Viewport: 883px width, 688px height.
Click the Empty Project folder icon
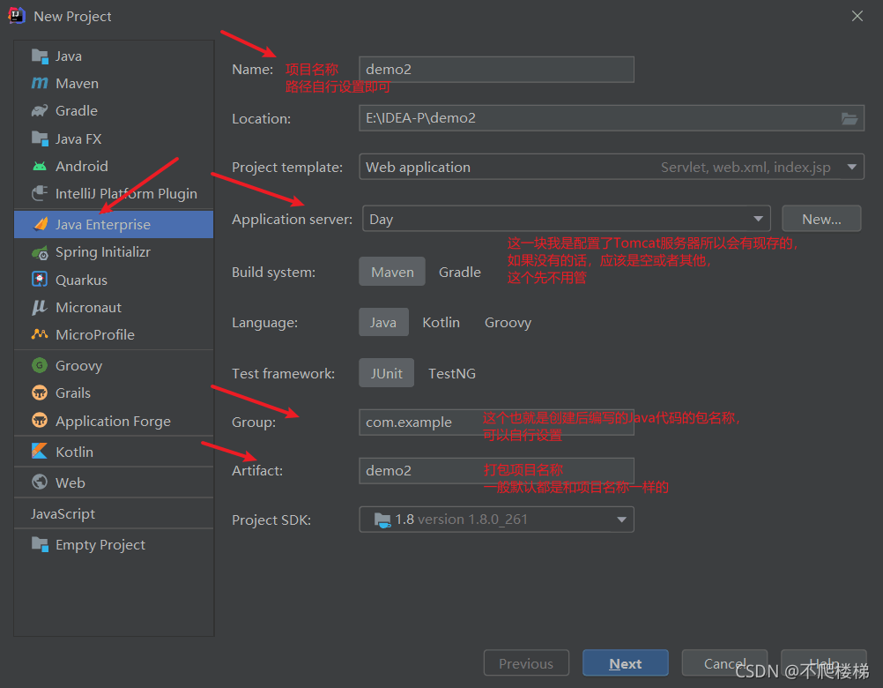pos(40,544)
